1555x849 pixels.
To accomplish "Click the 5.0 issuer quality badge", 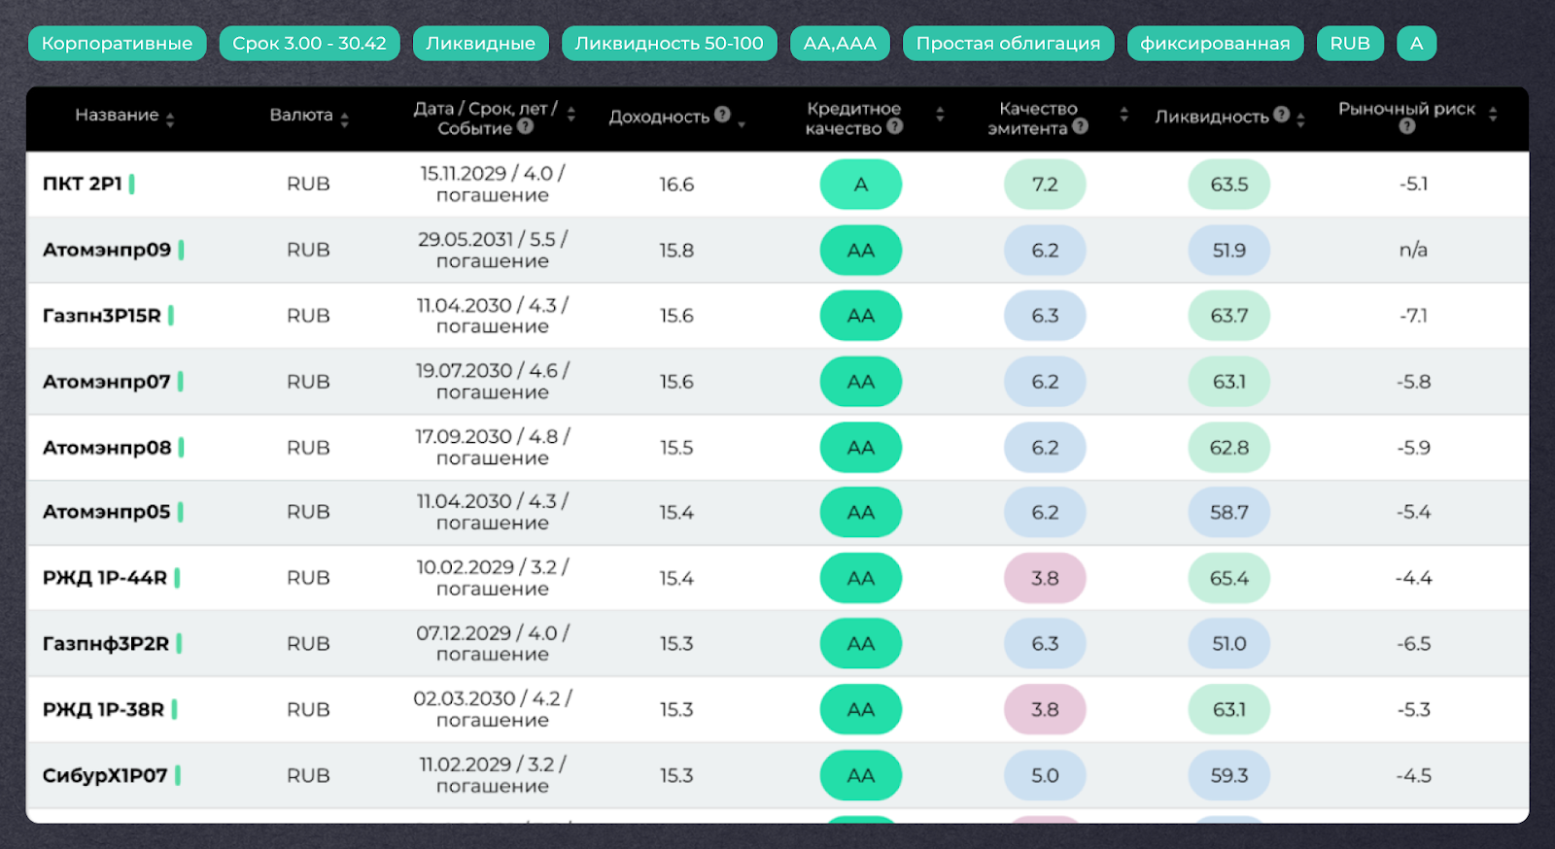I will pos(1045,776).
